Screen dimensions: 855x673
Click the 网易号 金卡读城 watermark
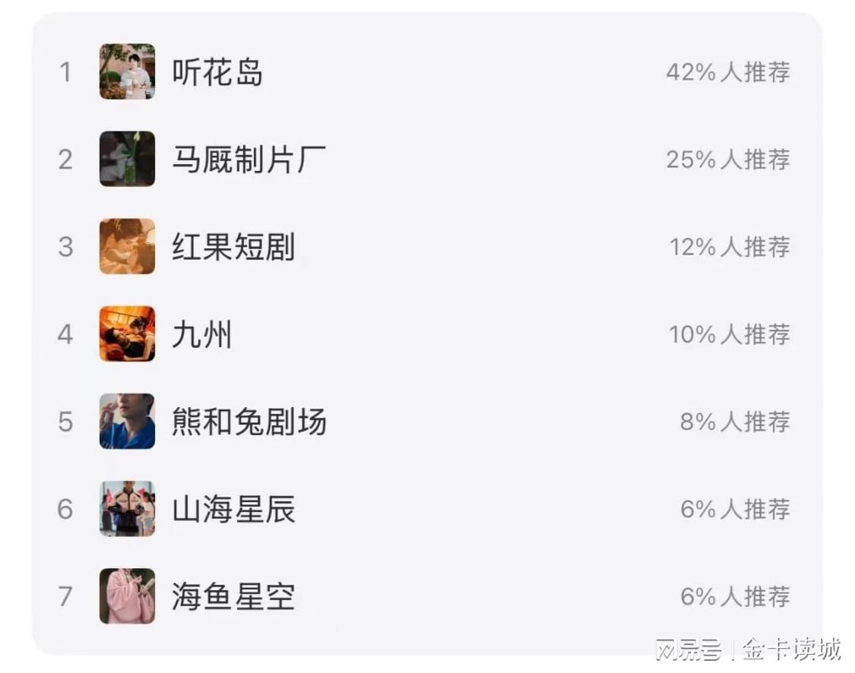point(748,649)
